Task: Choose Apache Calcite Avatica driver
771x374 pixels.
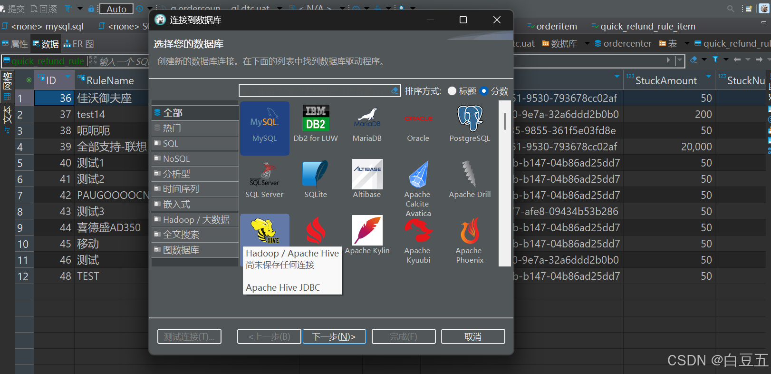Action: [x=418, y=188]
